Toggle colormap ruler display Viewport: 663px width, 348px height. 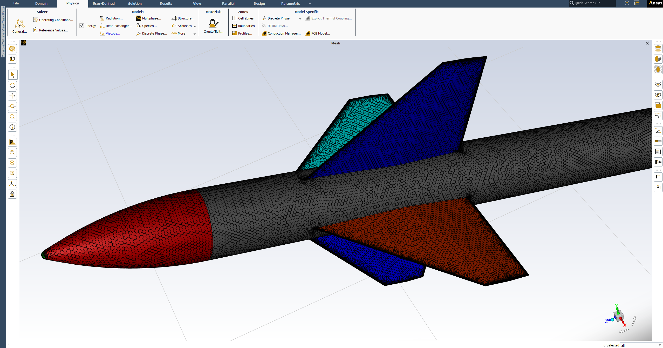pyautogui.click(x=658, y=141)
